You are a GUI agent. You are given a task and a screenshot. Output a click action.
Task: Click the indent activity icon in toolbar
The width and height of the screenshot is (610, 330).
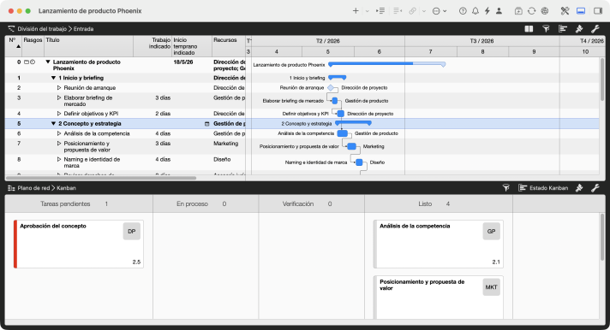tap(380, 11)
